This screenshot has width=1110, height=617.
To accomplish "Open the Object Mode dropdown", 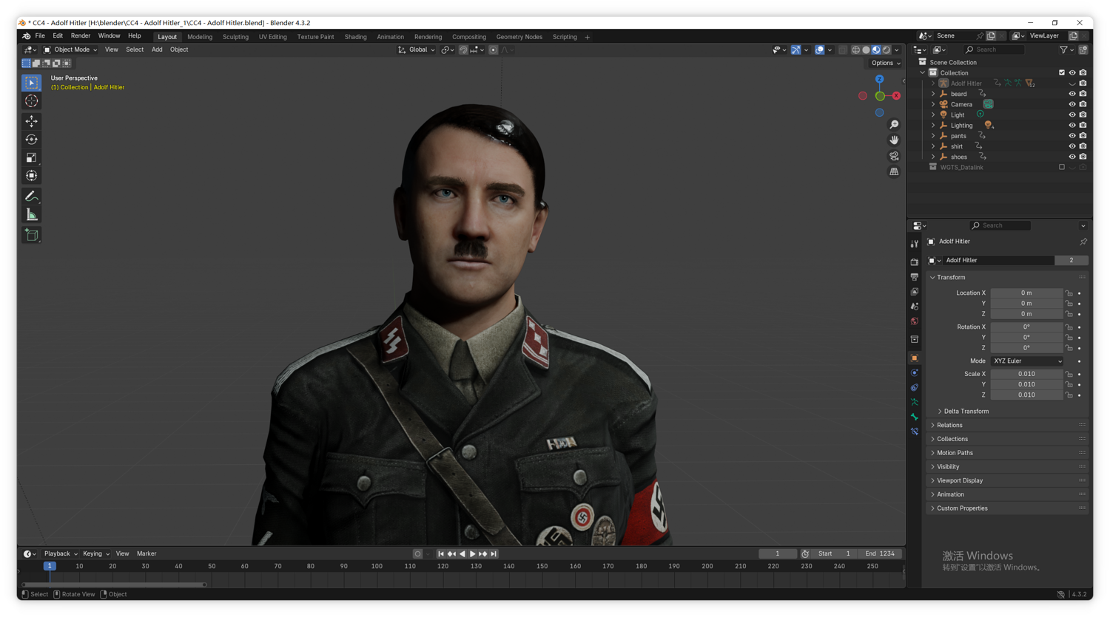I will (x=70, y=50).
